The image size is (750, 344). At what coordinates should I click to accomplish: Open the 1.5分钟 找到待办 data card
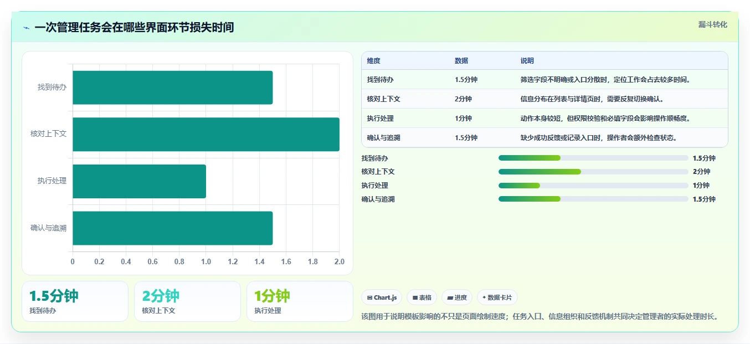click(75, 301)
